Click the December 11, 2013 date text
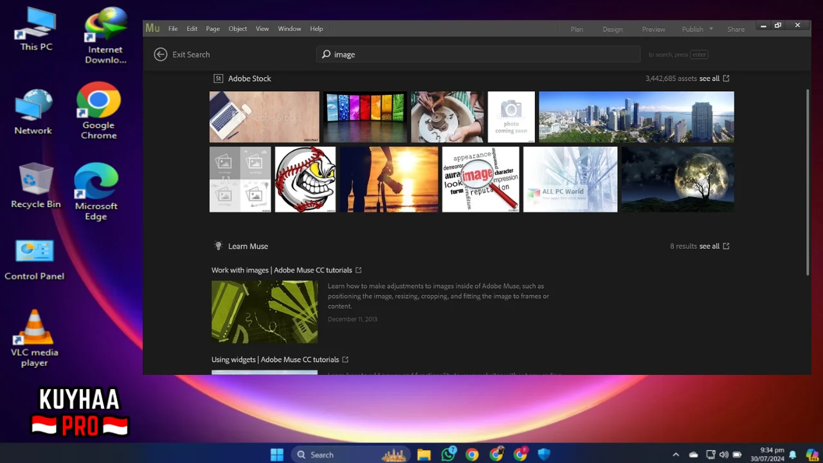 352,319
